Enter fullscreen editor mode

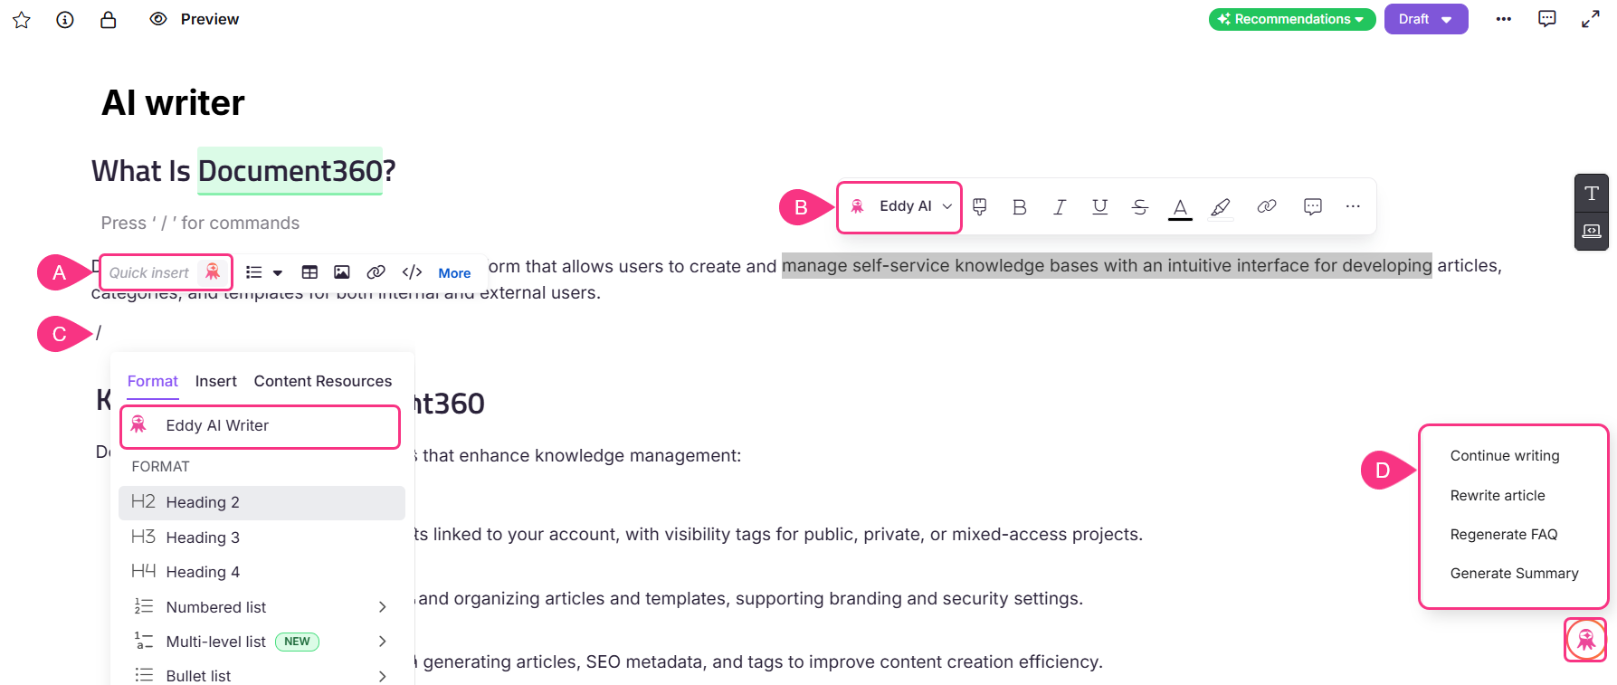coord(1590,19)
